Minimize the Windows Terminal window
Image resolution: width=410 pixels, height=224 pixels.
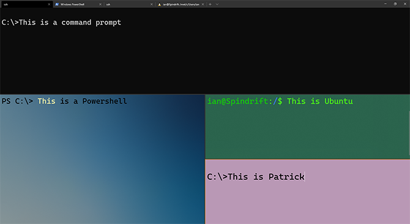[x=385, y=4]
